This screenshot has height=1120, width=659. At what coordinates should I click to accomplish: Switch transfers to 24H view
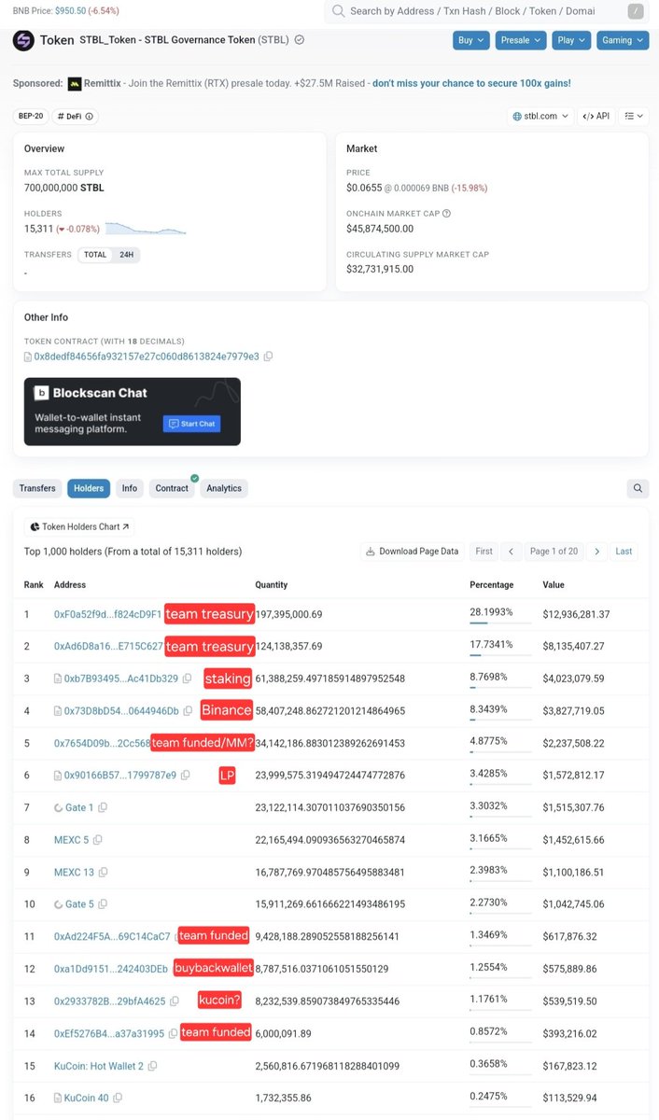point(125,254)
